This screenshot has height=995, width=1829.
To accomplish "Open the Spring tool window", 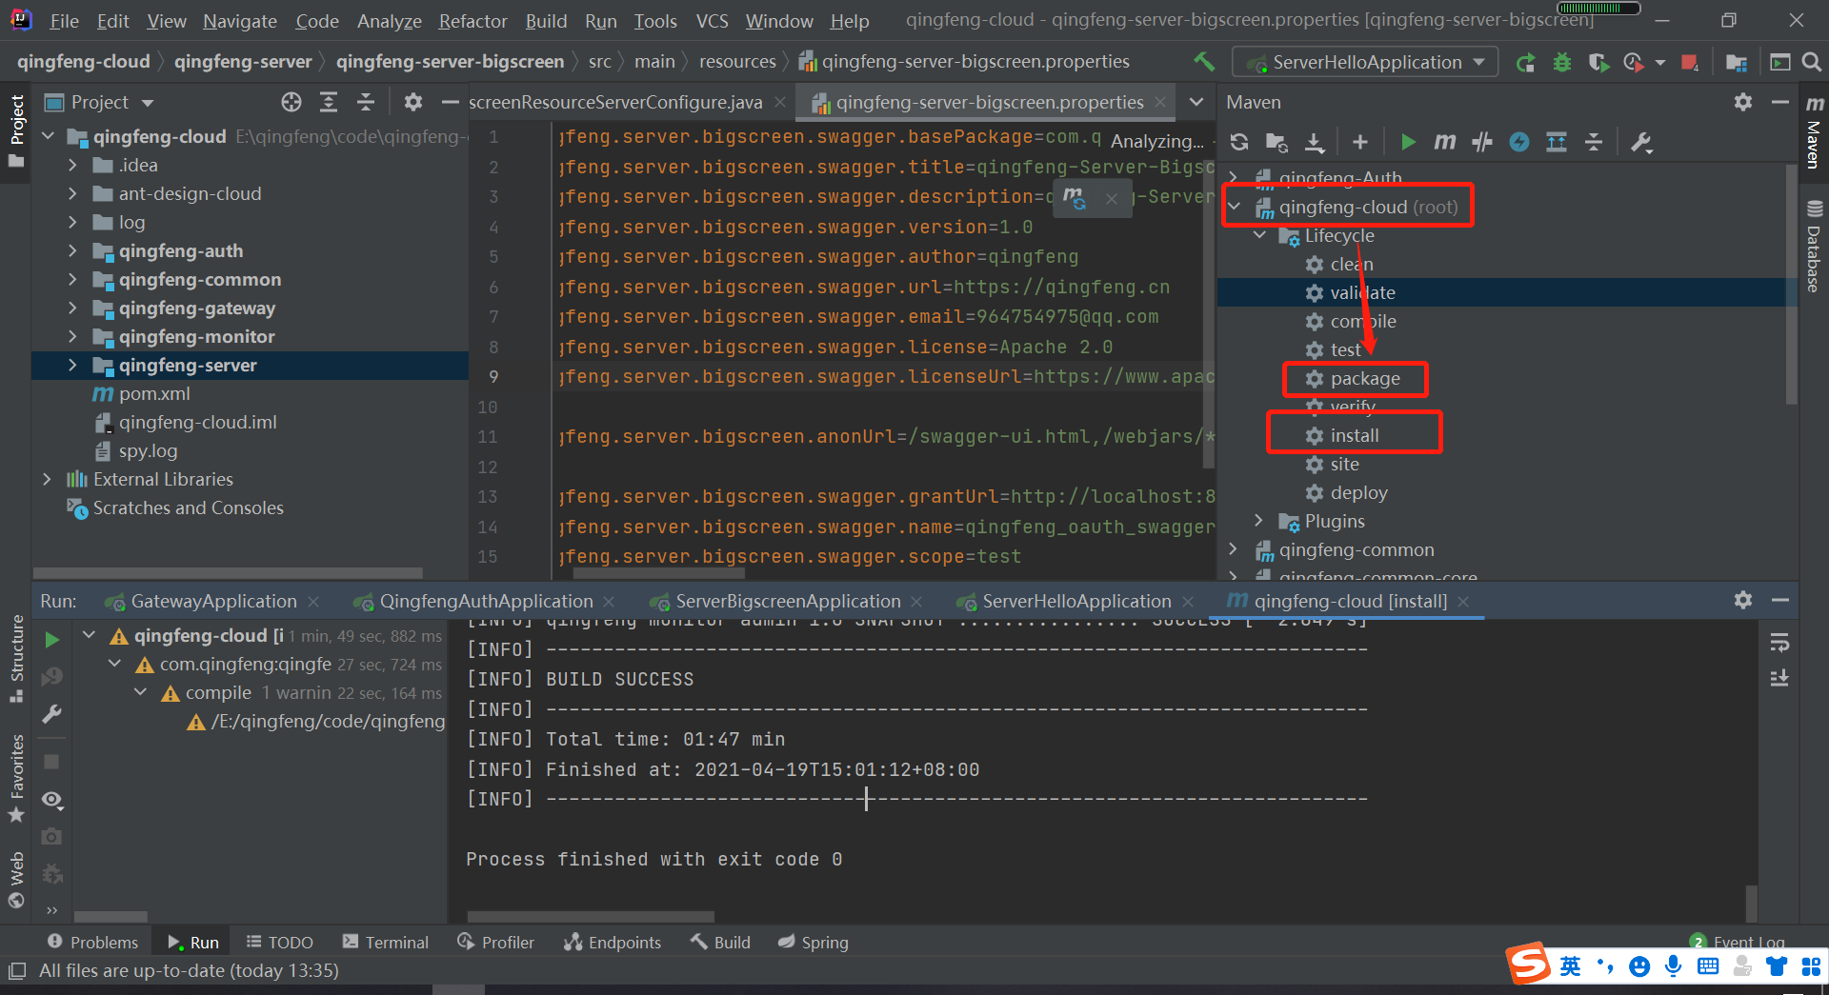I will click(814, 942).
